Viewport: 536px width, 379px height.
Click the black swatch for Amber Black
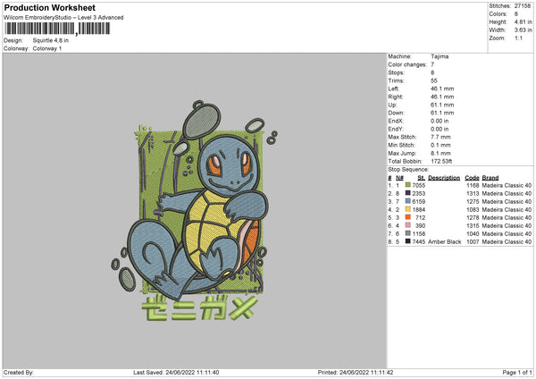coord(408,241)
